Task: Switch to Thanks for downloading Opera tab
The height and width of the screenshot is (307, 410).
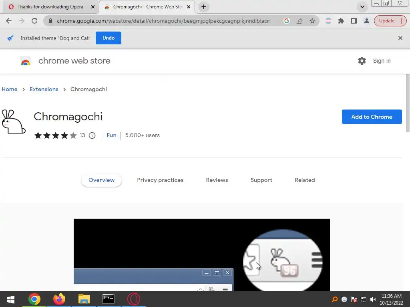Action: click(50, 7)
